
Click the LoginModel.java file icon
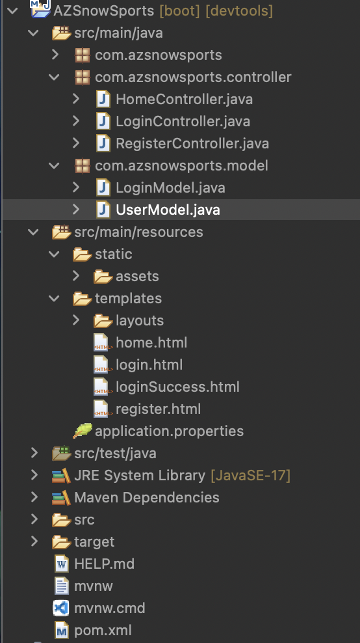point(103,188)
